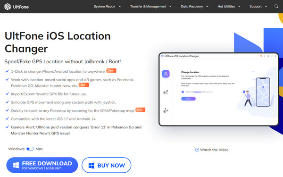Image resolution: width=283 pixels, height=177 pixels.
Task: Click the Windows logo in Buy Now button
Action: (x=92, y=165)
